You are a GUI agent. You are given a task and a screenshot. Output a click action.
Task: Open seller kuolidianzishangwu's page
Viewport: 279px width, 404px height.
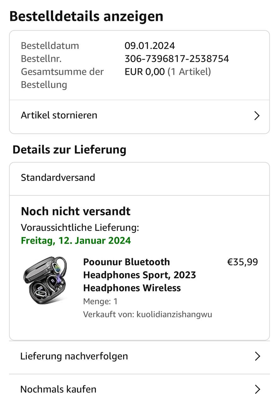point(174,314)
